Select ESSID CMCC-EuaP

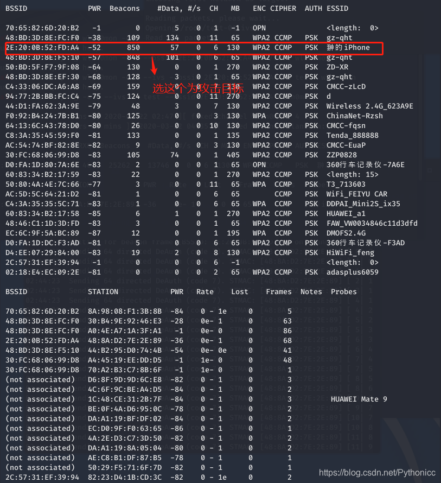(346, 145)
